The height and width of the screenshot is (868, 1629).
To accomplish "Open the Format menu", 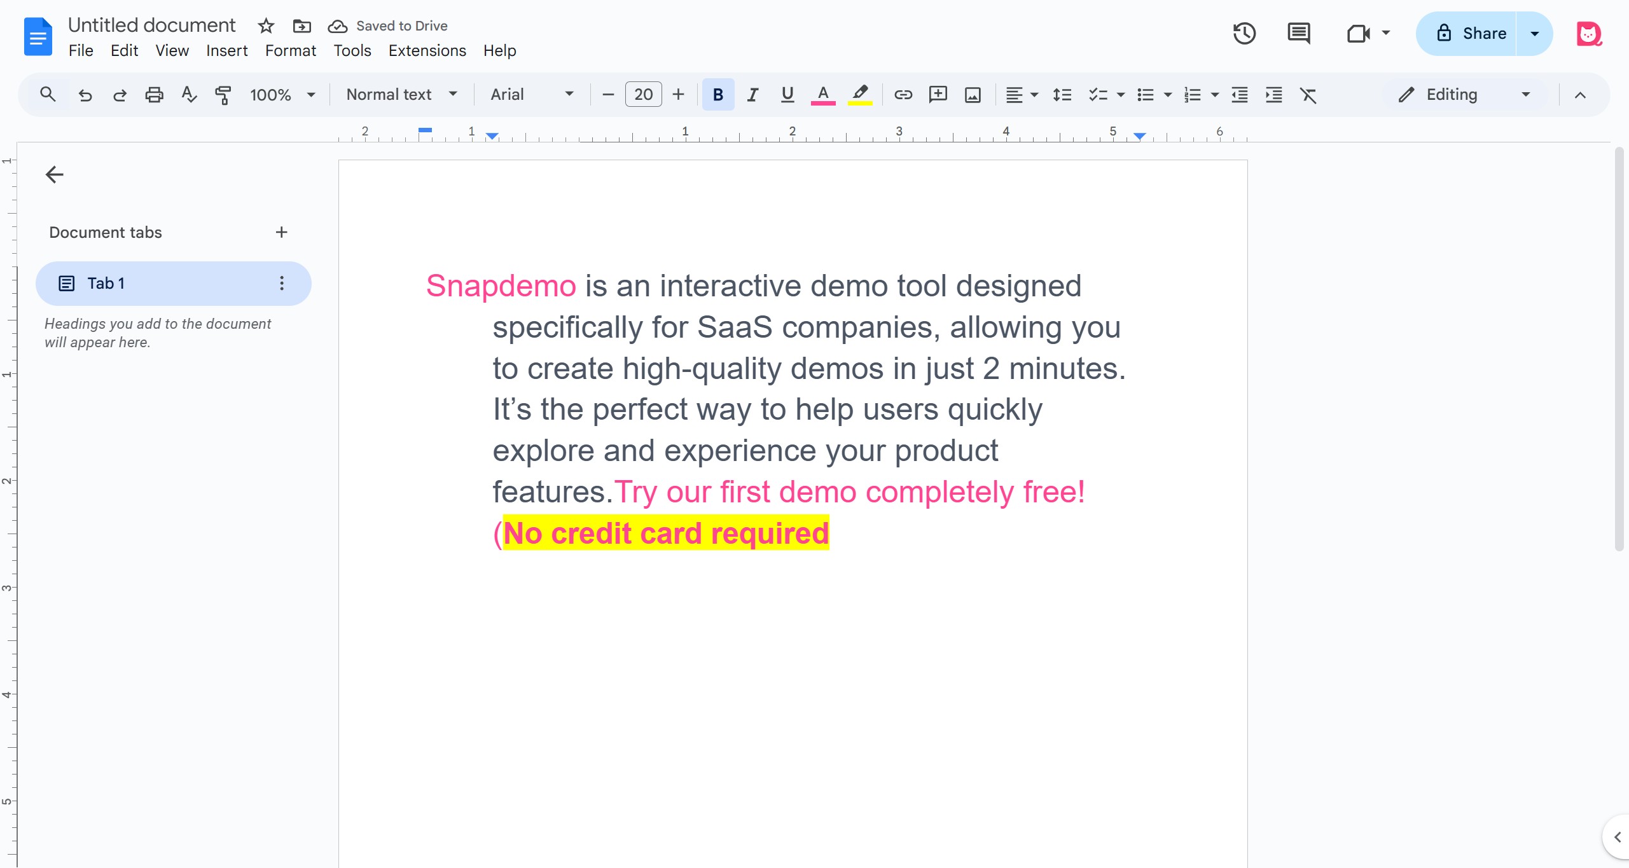I will (x=290, y=51).
